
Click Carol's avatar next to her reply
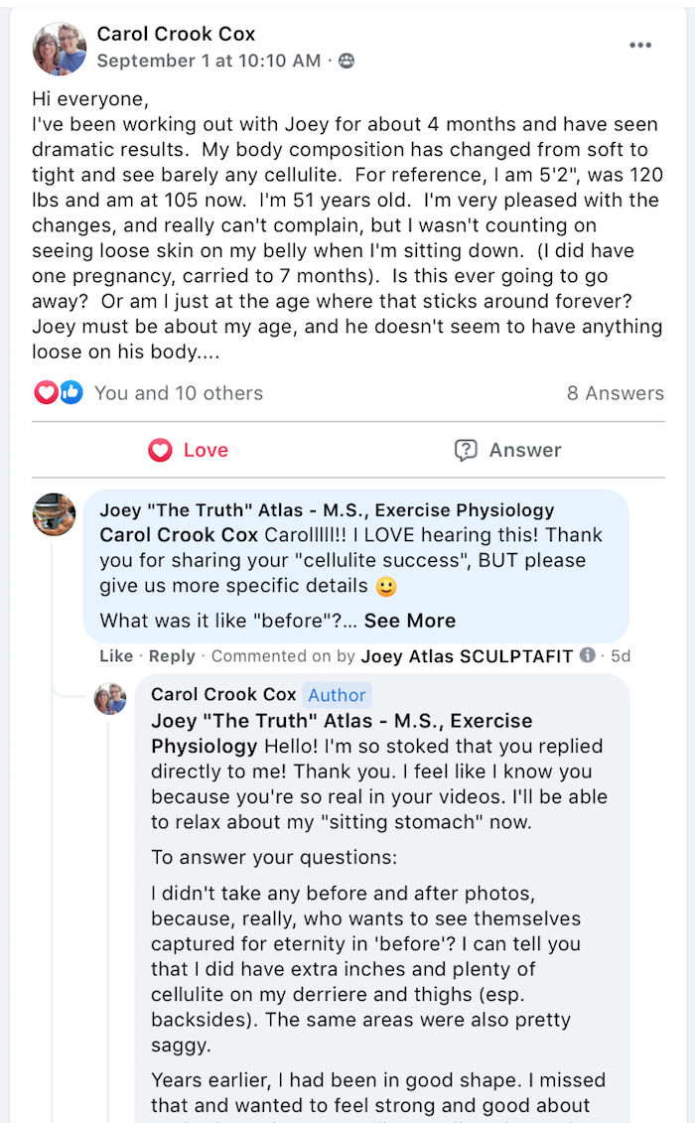point(110,698)
